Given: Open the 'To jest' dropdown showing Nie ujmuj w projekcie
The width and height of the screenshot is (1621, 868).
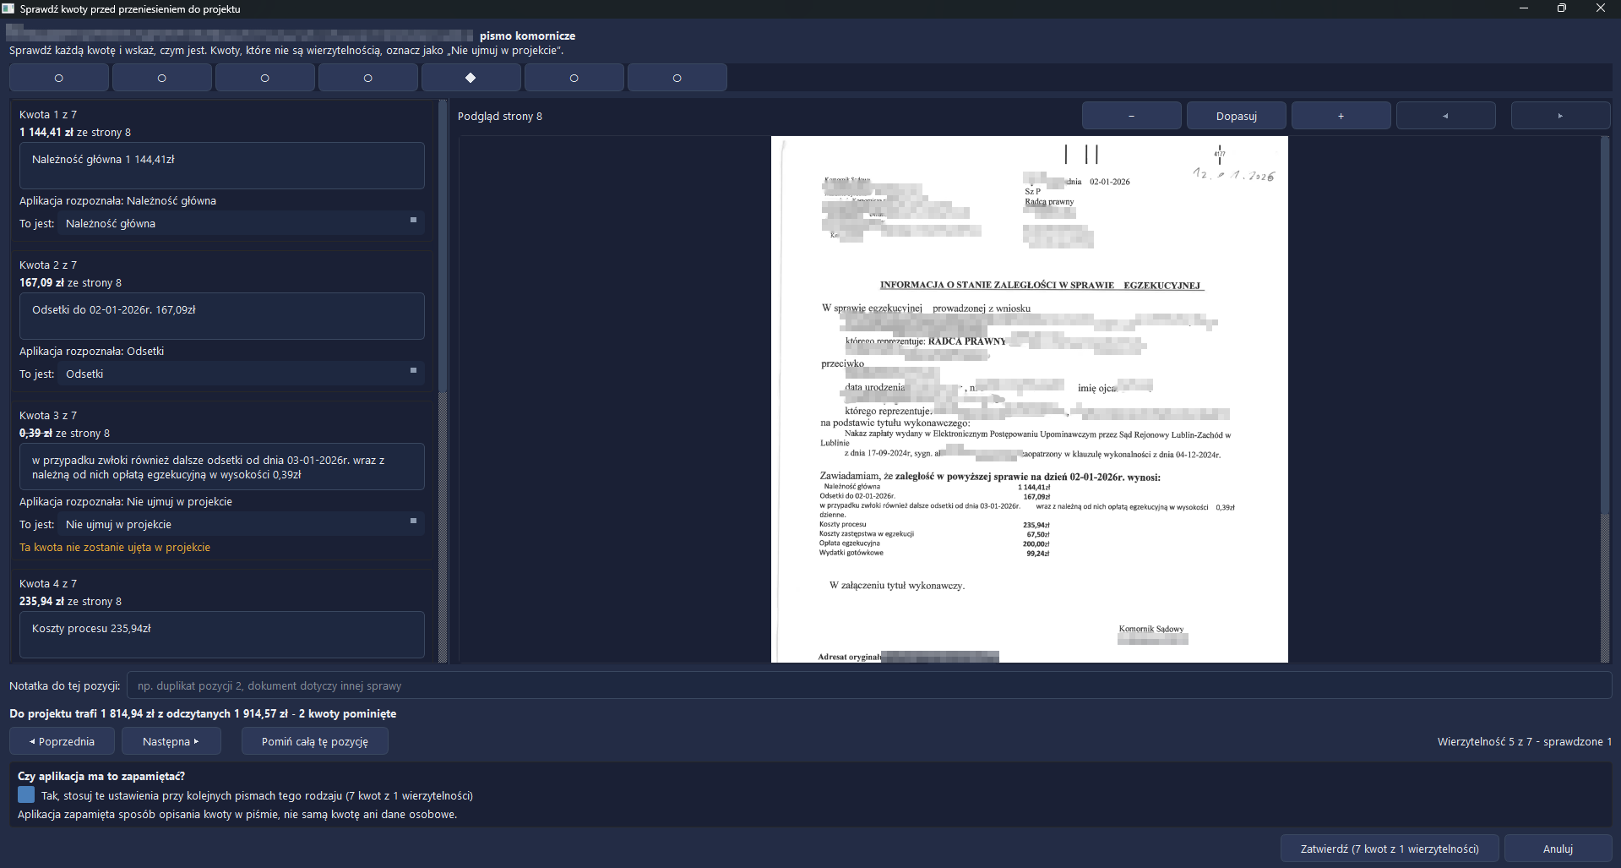Looking at the screenshot, I should [x=241, y=524].
